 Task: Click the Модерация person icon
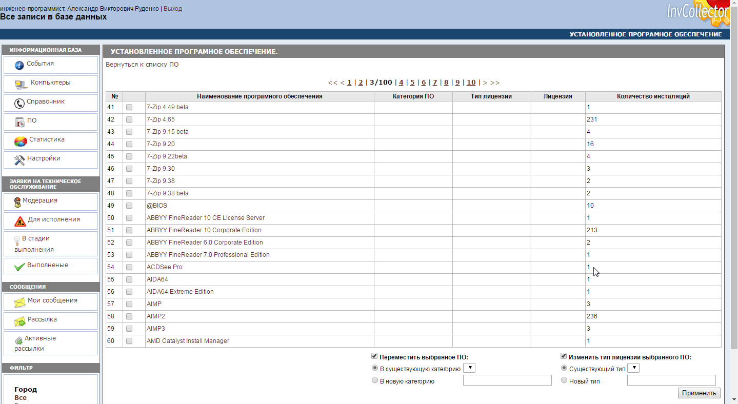pyautogui.click(x=18, y=202)
